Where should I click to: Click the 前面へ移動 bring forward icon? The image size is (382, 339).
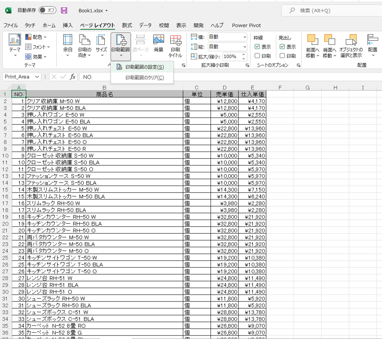312,46
